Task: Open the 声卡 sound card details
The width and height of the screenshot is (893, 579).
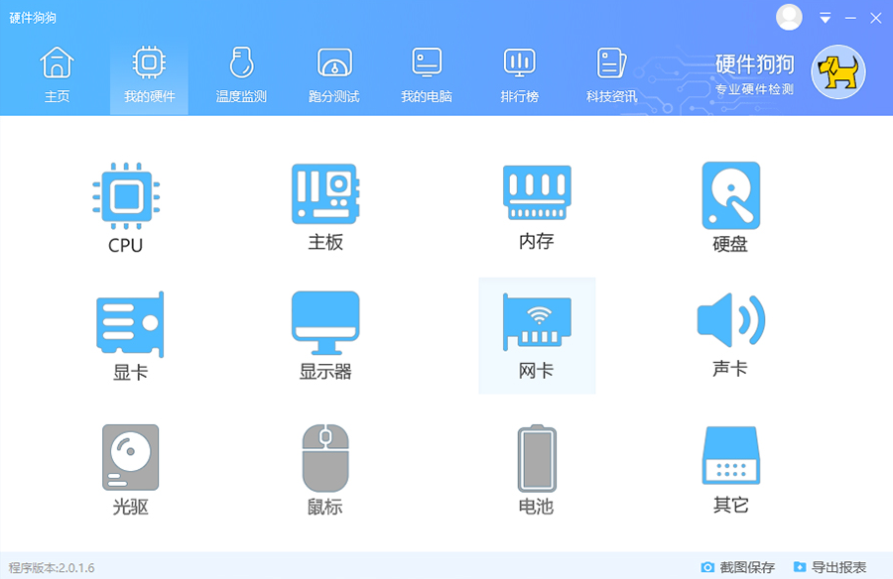Action: 730,333
